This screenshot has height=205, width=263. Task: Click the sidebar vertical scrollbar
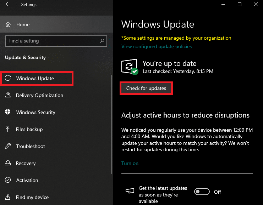[112, 124]
